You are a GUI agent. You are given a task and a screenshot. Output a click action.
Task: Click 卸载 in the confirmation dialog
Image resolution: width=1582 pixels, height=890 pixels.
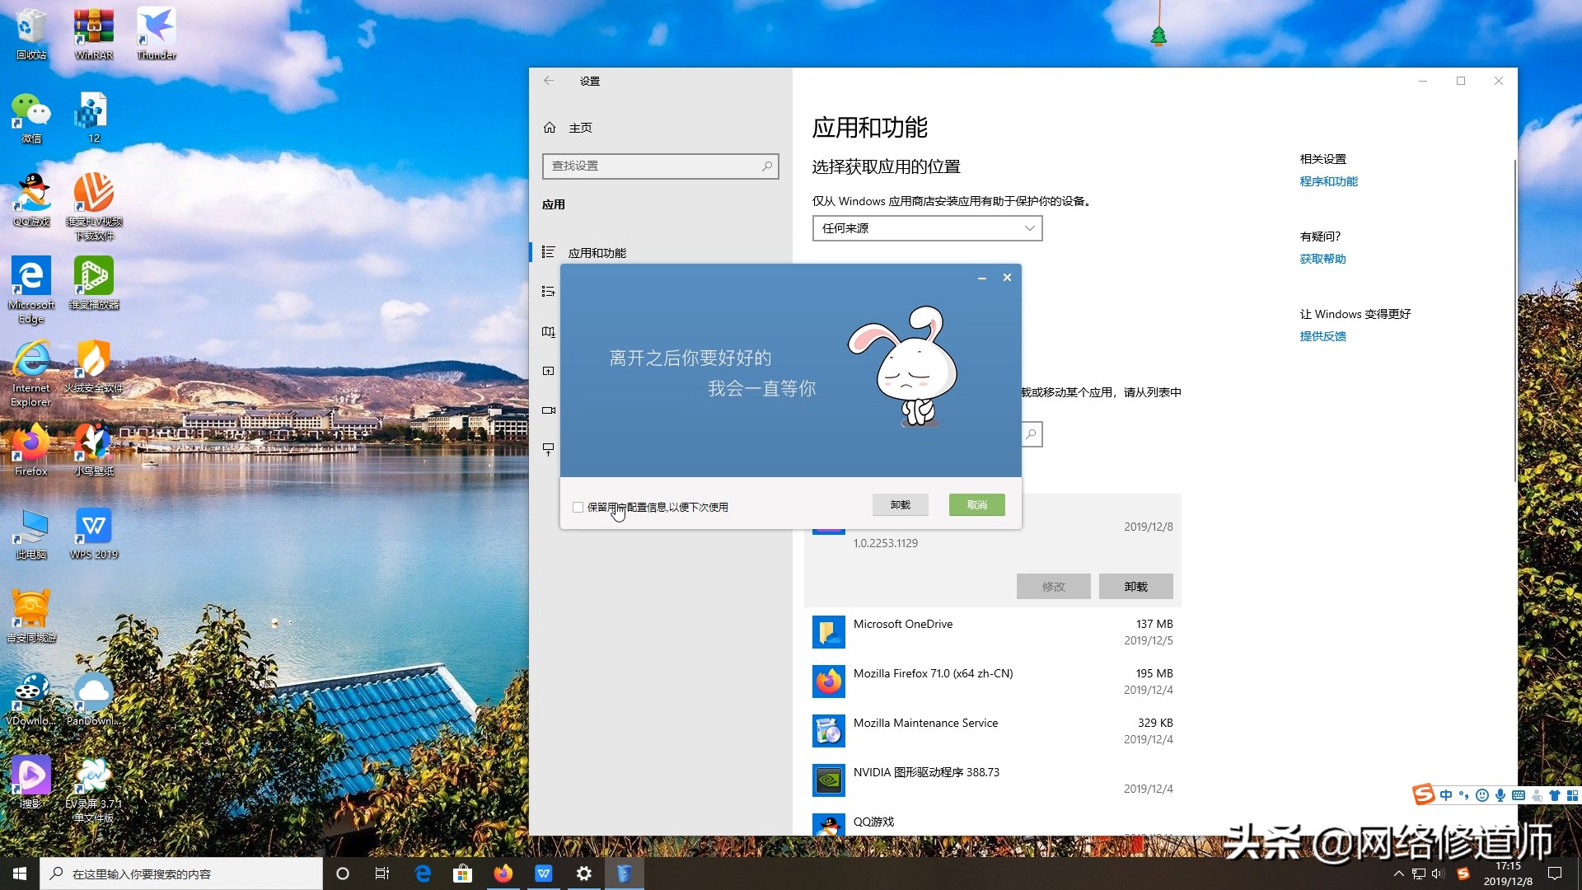point(900,504)
